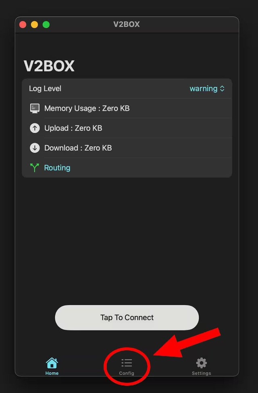Open Routing options link
Image resolution: width=258 pixels, height=393 pixels.
coord(57,168)
